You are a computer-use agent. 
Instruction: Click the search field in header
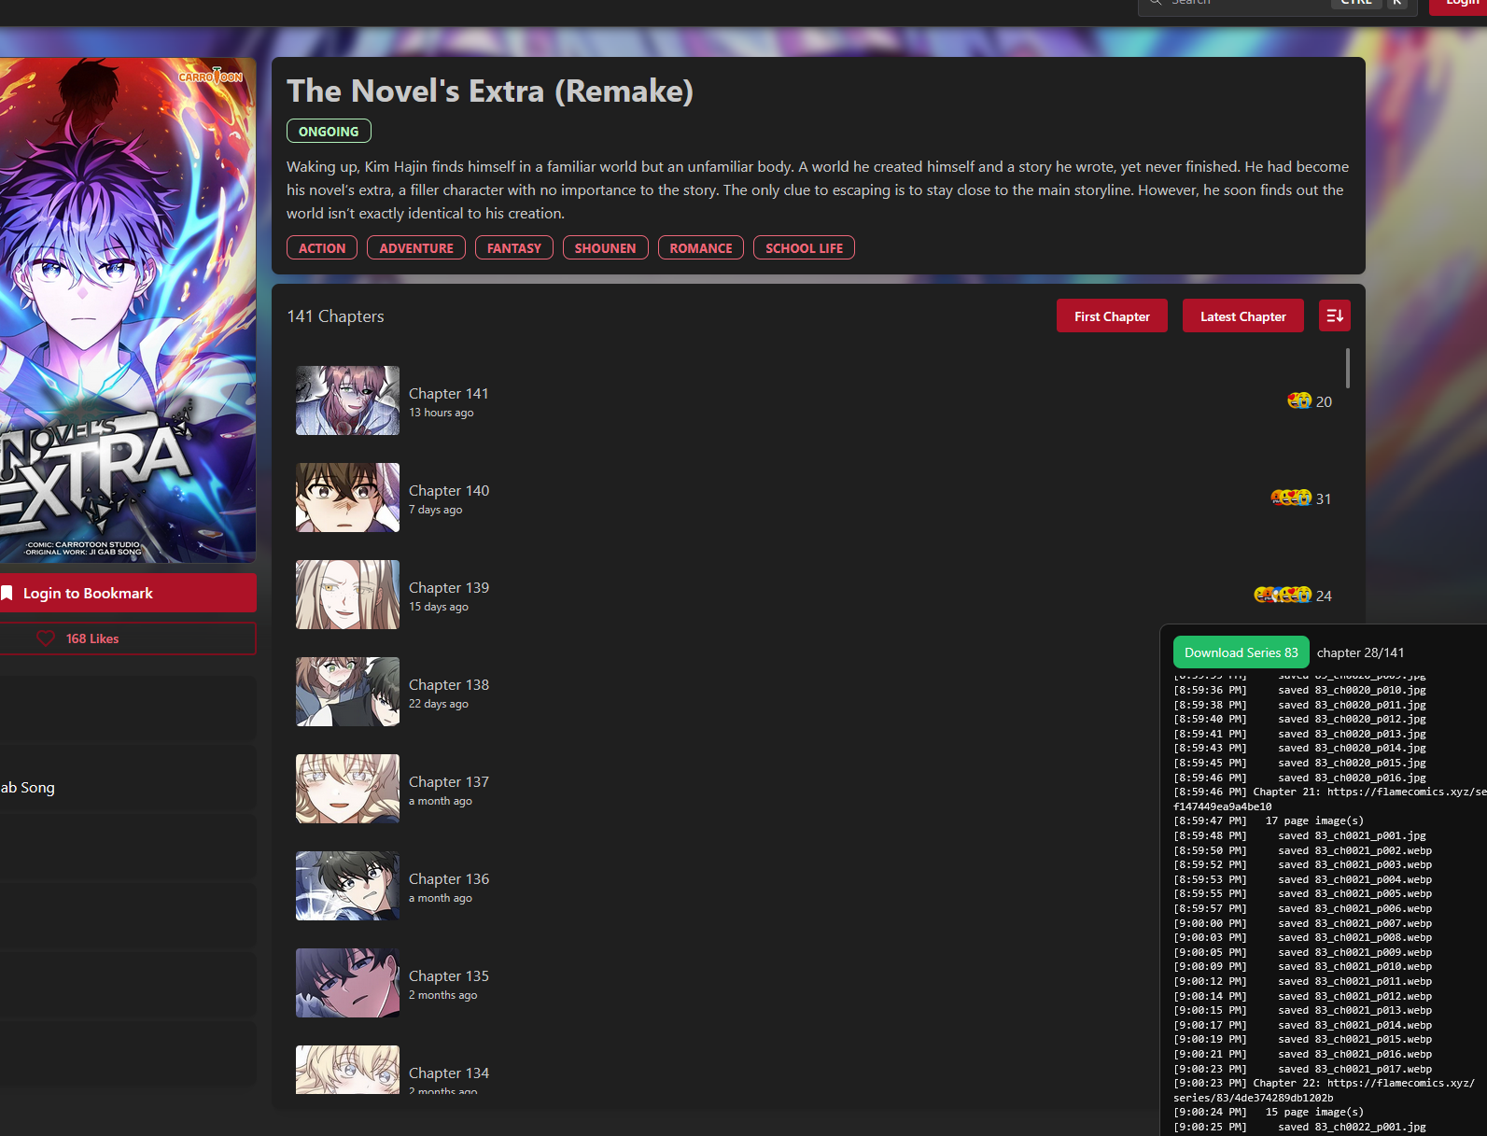(1242, 4)
